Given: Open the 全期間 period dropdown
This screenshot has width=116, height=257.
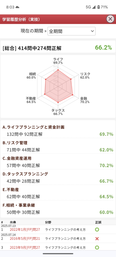Looking at the screenshot, I should pyautogui.click(x=71, y=31).
